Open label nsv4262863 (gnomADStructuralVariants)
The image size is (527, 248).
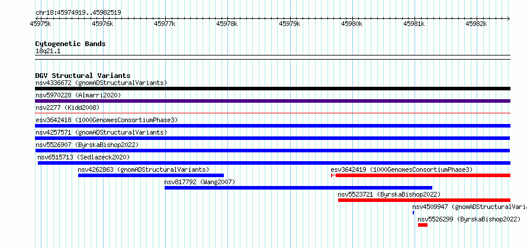(143, 169)
